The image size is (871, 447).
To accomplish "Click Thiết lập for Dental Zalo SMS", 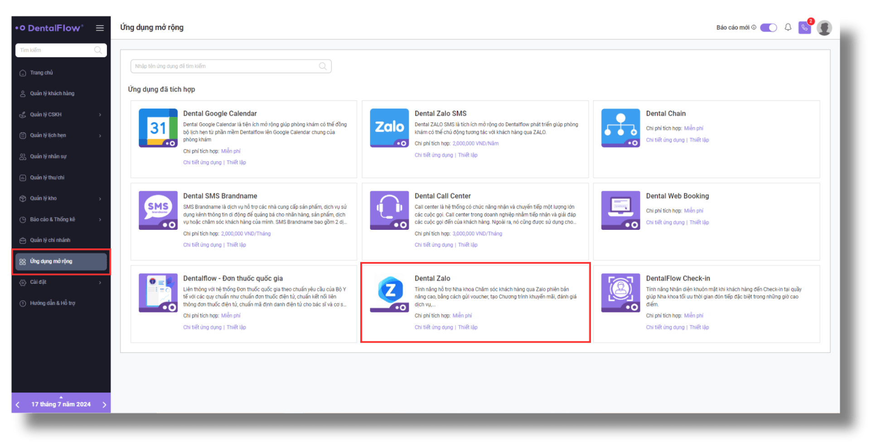I will tap(468, 155).
